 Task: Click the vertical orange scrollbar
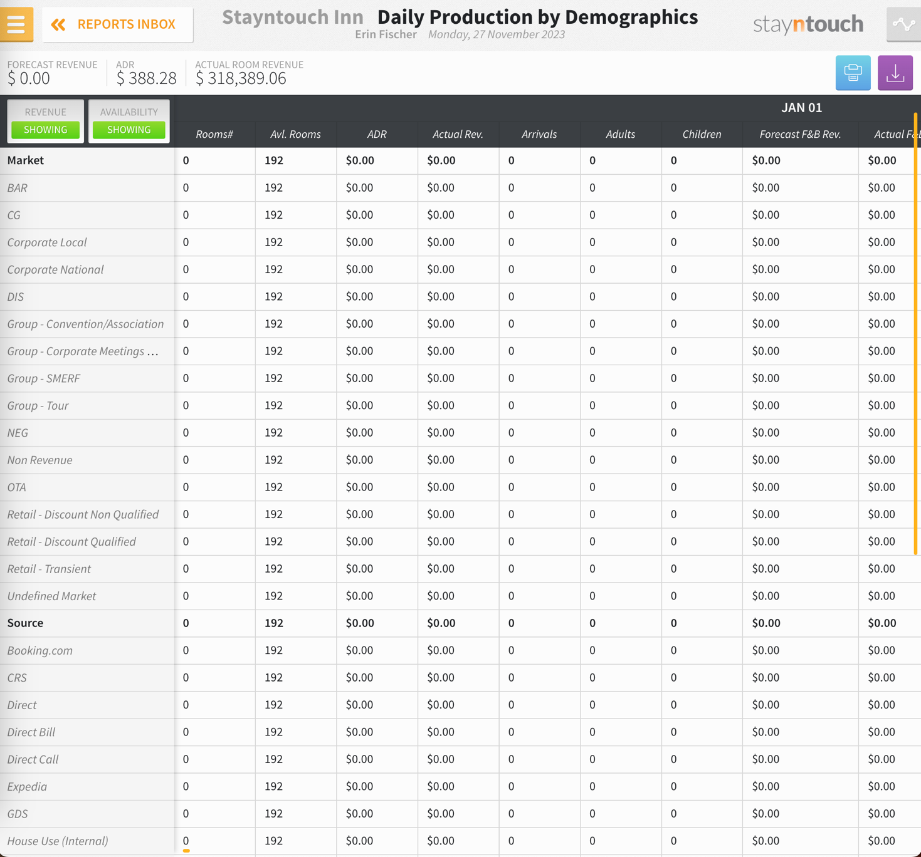(916, 334)
